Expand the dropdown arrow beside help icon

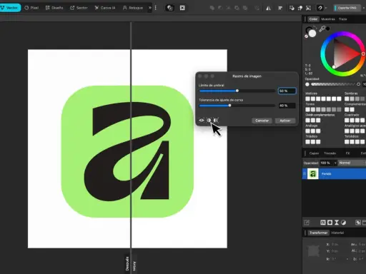pyautogui.click(x=326, y=8)
